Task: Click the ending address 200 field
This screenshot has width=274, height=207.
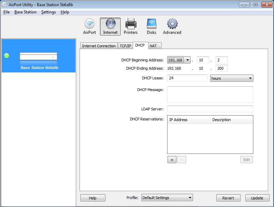Action: coord(221,68)
